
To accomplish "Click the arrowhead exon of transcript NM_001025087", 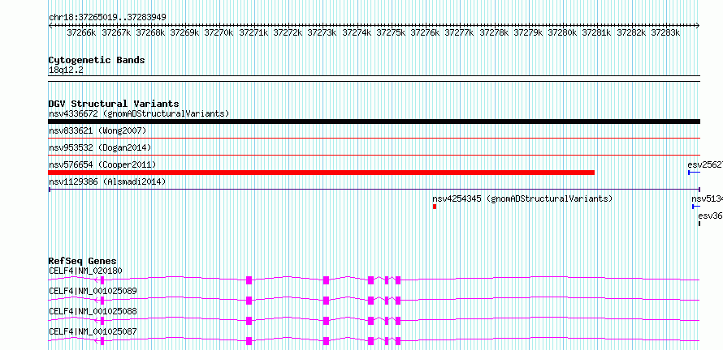I will (x=100, y=341).
